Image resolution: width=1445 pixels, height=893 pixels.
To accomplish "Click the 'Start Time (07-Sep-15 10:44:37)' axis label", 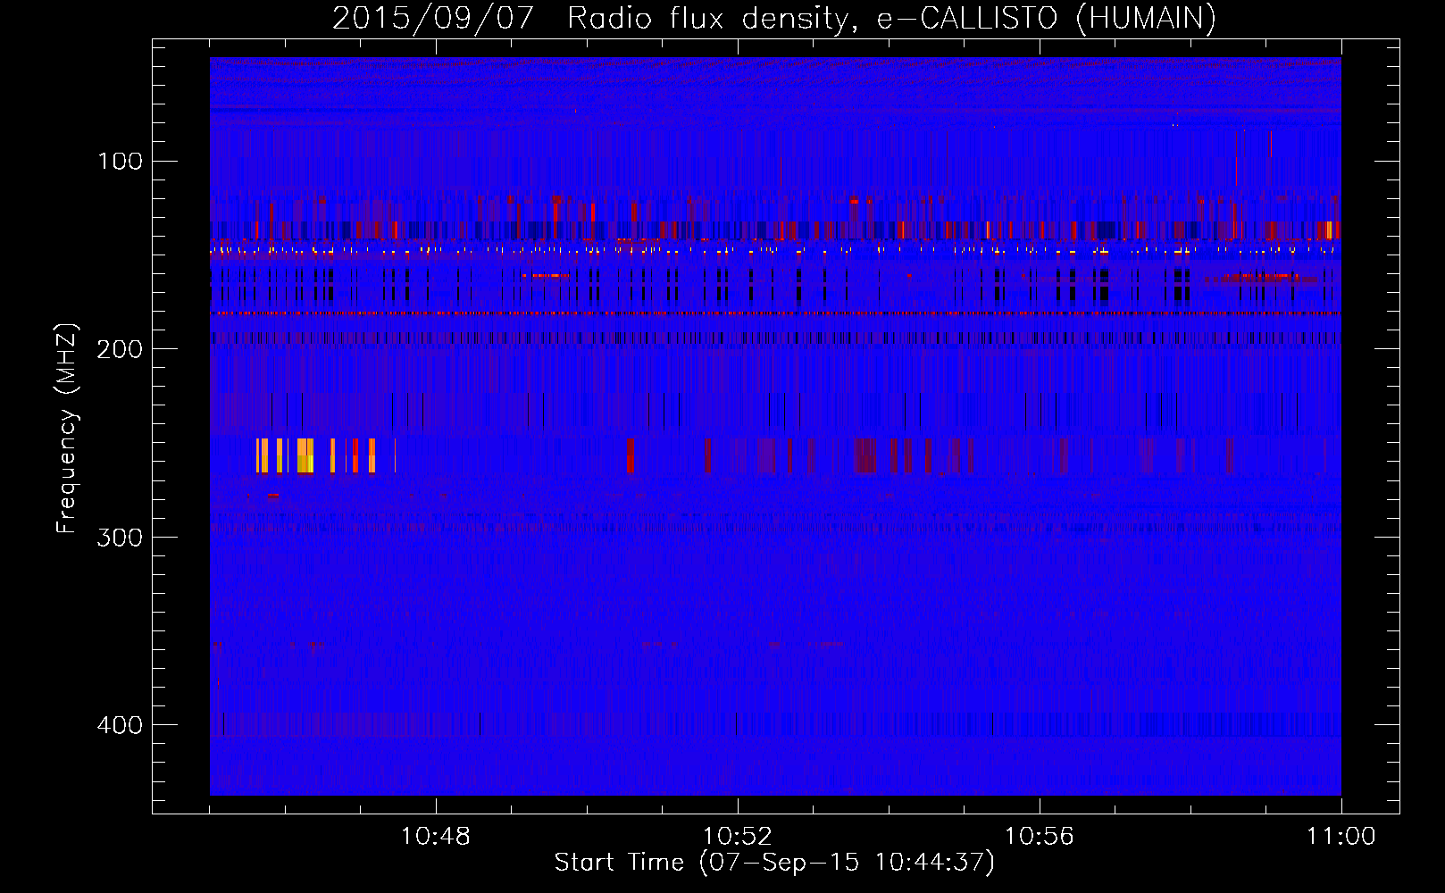I will coord(774,863).
